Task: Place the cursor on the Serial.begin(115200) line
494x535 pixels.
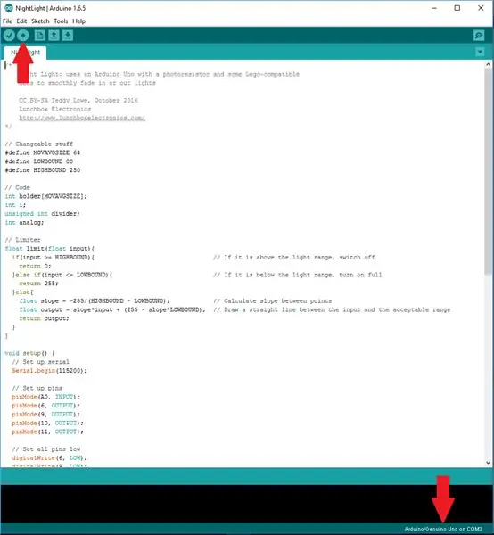Action: pos(49,371)
